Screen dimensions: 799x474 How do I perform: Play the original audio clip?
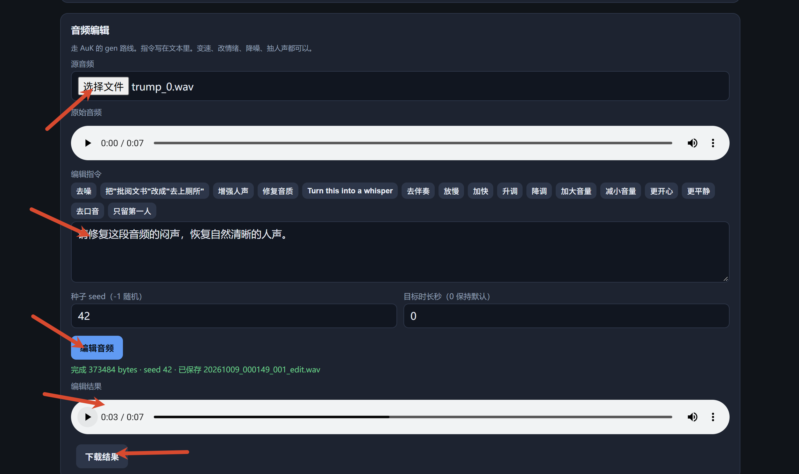[88, 143]
